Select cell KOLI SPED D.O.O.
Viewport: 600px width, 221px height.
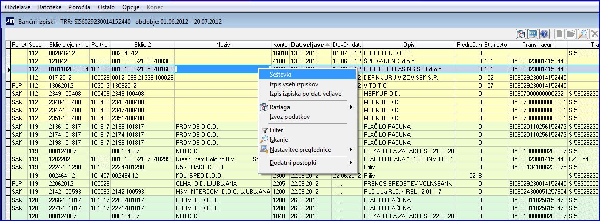223,176
